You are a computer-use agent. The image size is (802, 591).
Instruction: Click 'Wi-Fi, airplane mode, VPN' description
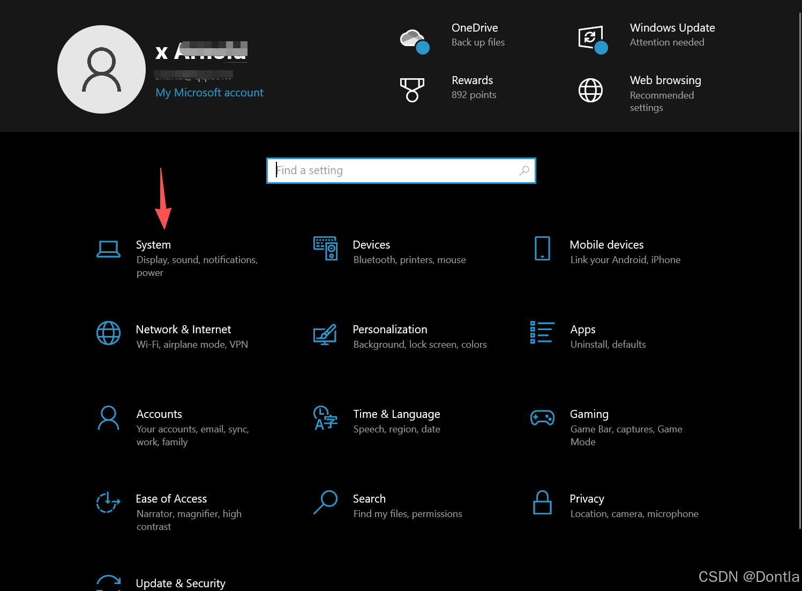tap(192, 345)
